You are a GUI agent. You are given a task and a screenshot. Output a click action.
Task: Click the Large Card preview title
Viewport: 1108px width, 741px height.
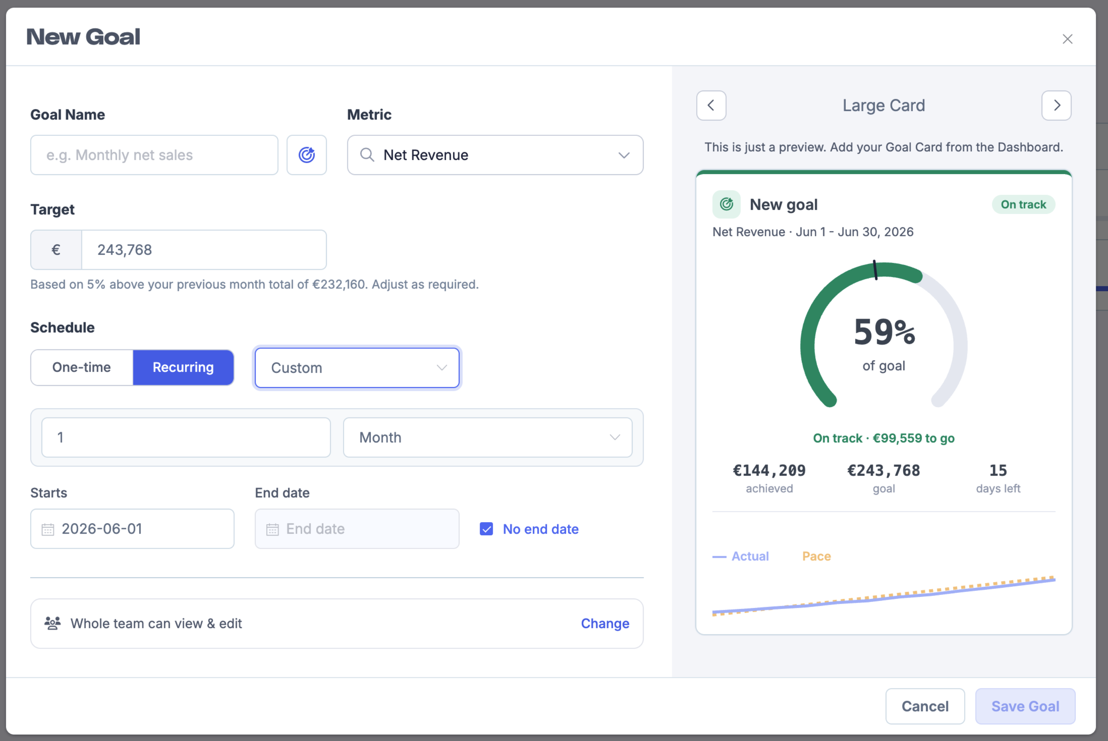coord(884,105)
